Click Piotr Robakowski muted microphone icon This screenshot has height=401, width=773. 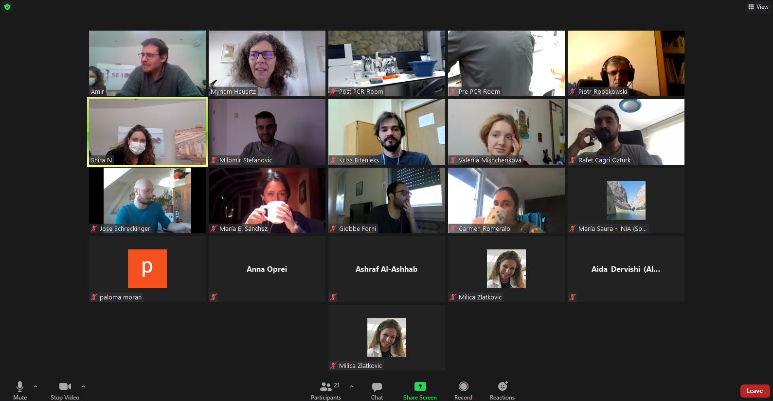point(573,91)
